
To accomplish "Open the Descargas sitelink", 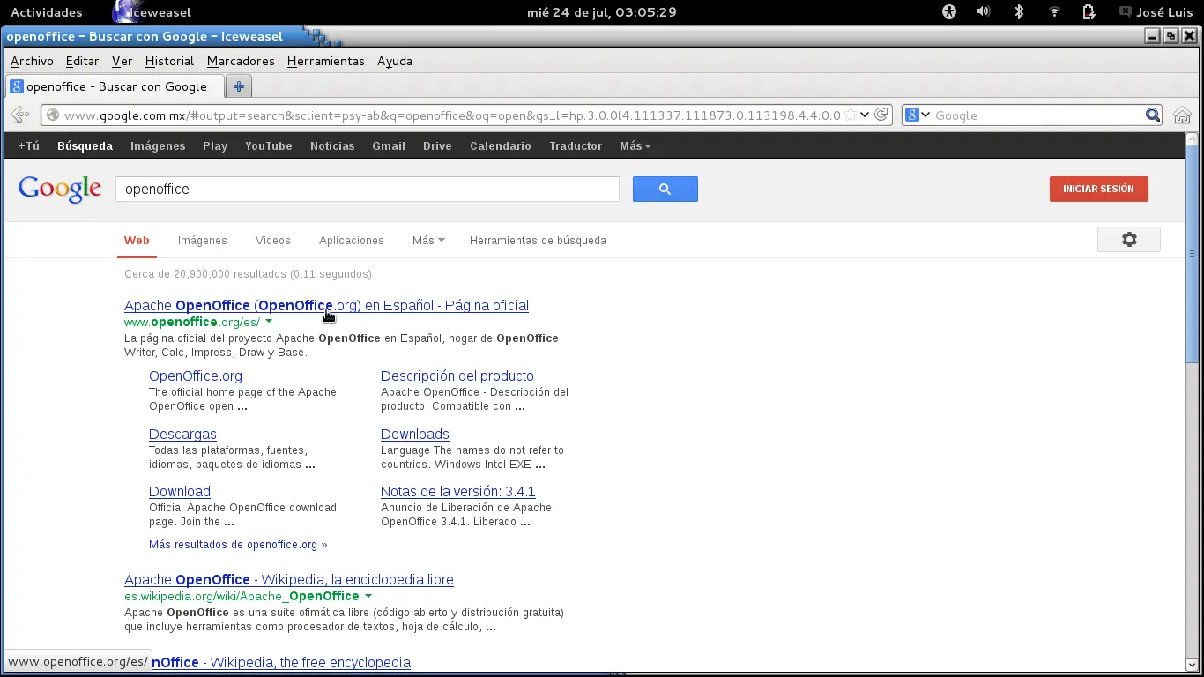I will (x=182, y=434).
